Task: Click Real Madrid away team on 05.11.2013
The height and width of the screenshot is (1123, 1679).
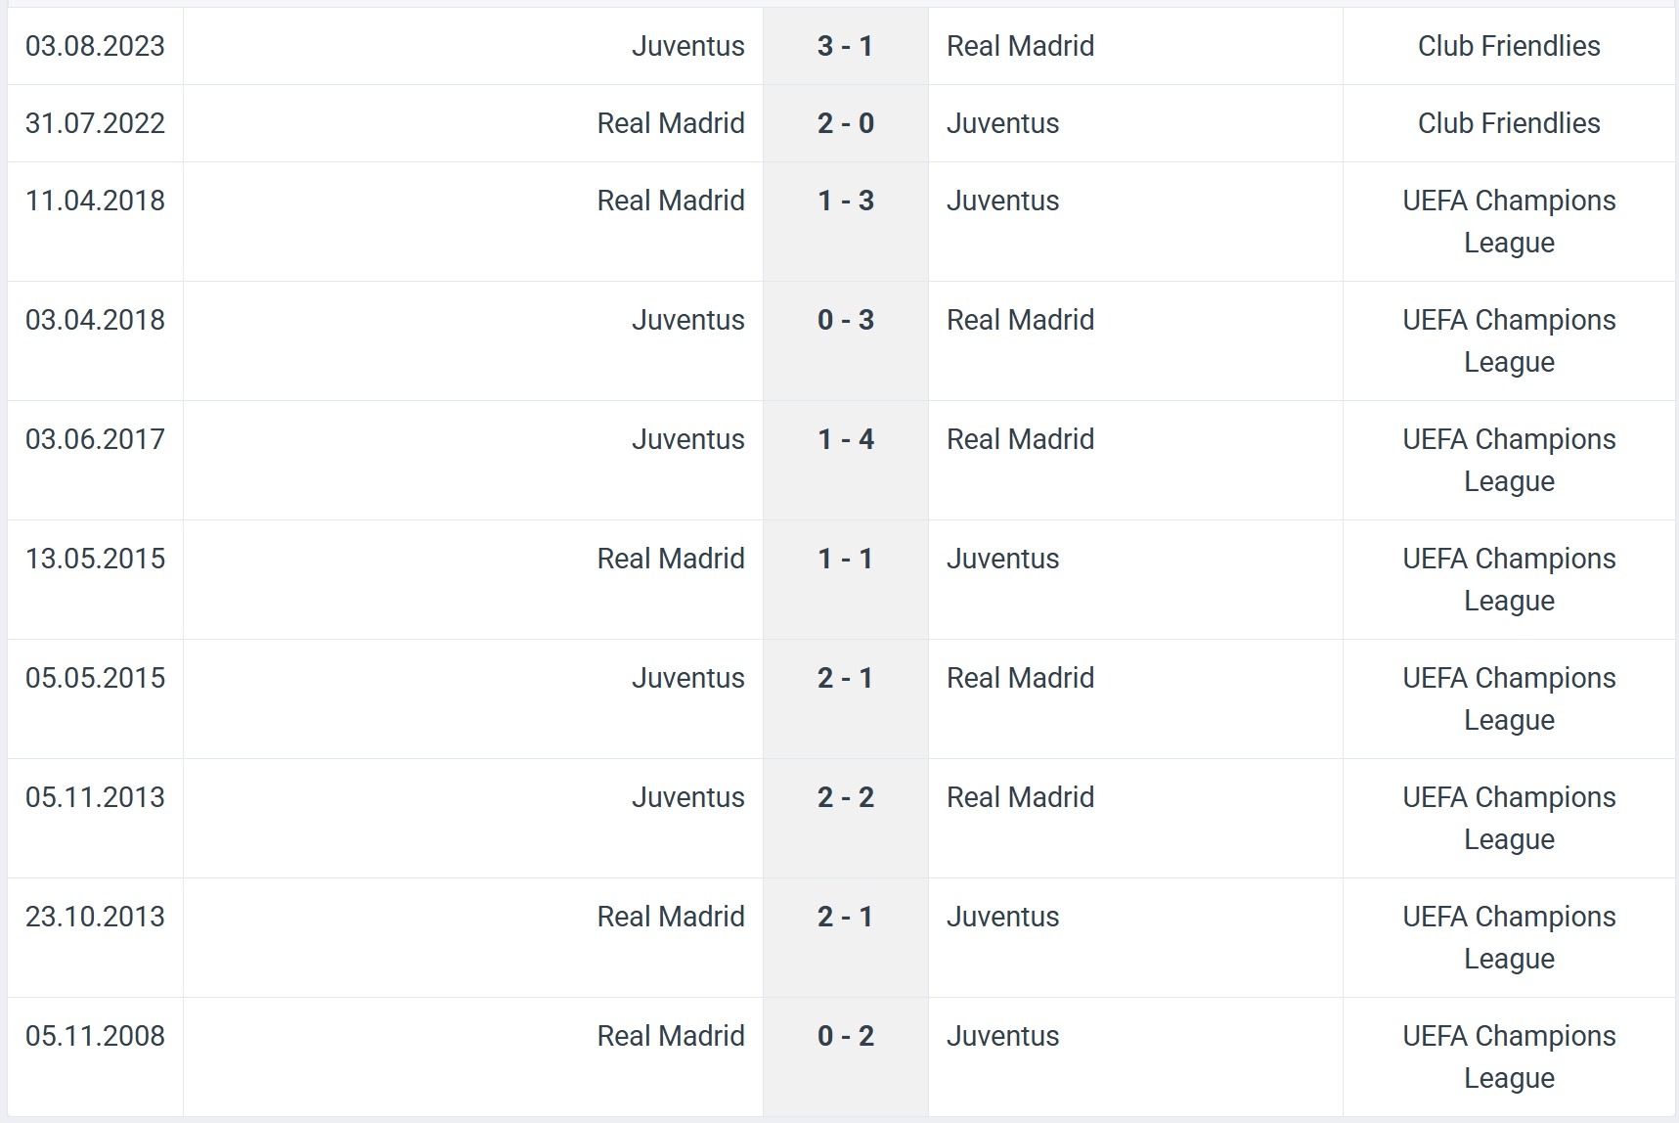Action: [1020, 797]
